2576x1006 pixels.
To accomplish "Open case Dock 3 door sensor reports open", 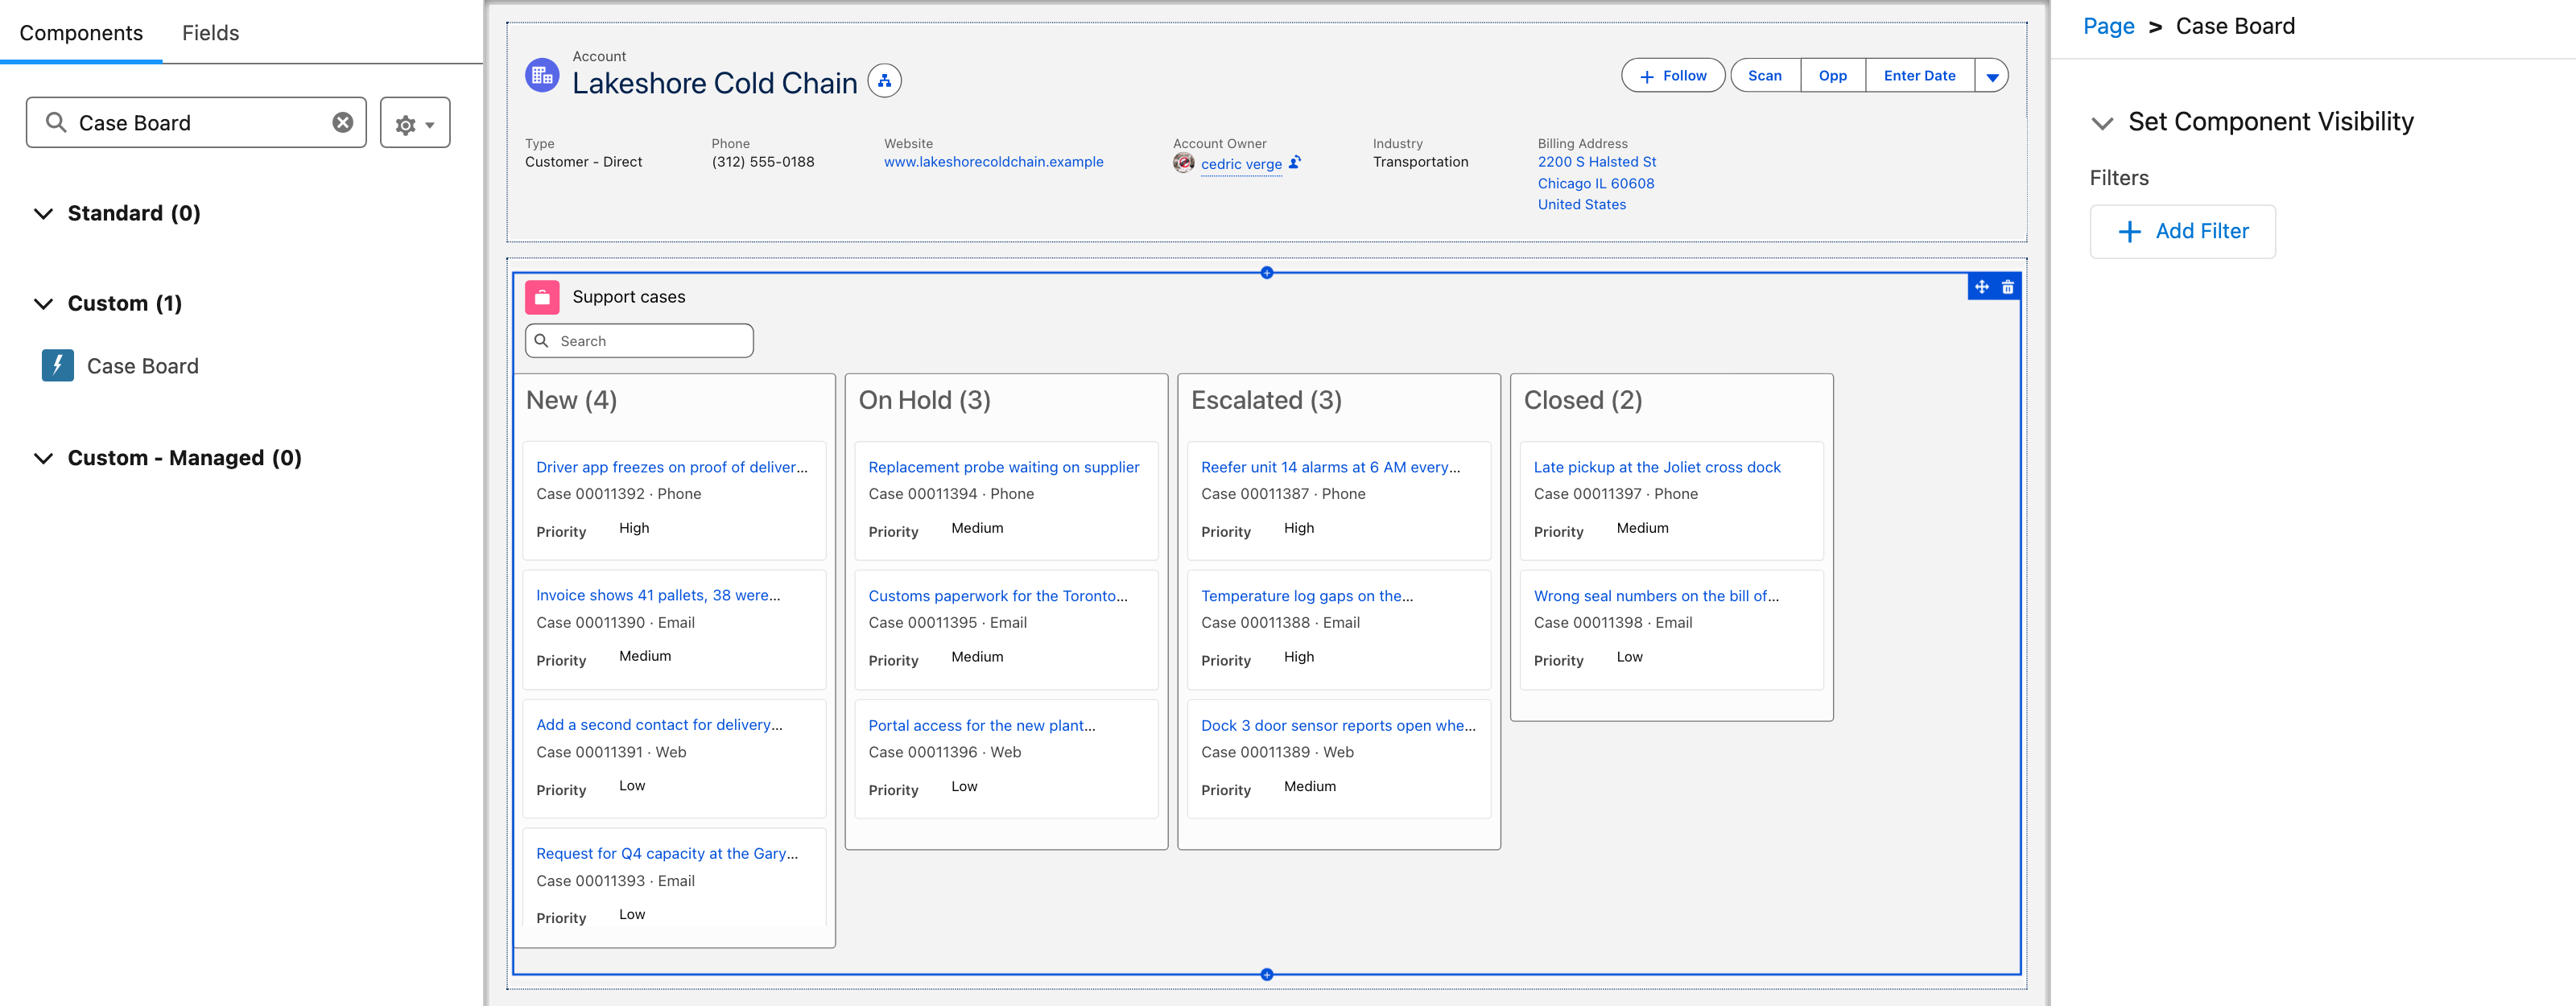I will (x=1338, y=725).
